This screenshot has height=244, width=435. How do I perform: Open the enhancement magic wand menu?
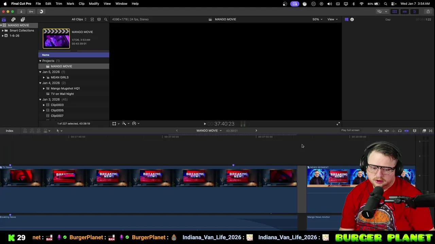click(126, 124)
